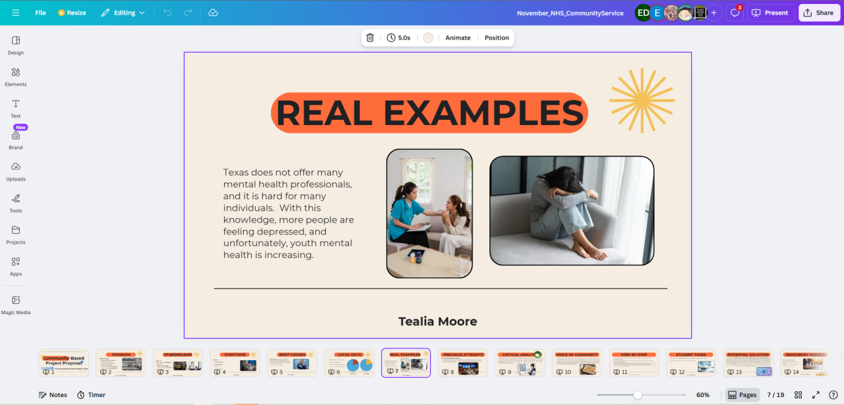Screen dimensions: 844x405
Task: Add a collaborator with the plus button
Action: (x=714, y=13)
